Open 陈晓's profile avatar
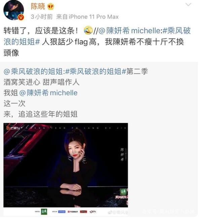 13,10
